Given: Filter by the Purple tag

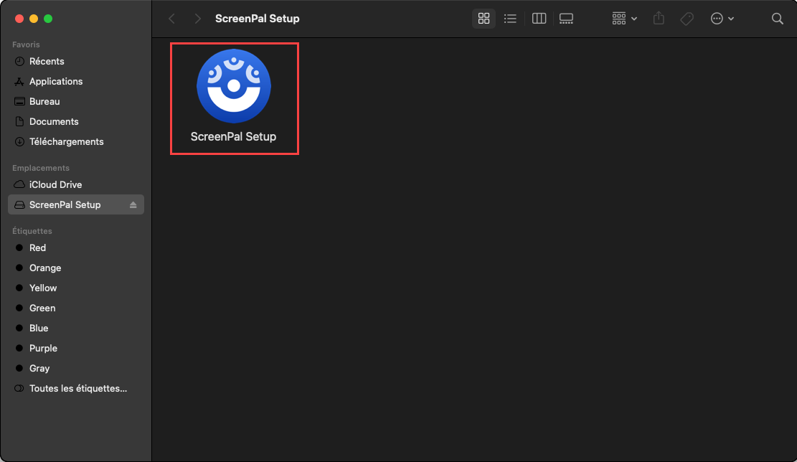Looking at the screenshot, I should tap(76, 348).
